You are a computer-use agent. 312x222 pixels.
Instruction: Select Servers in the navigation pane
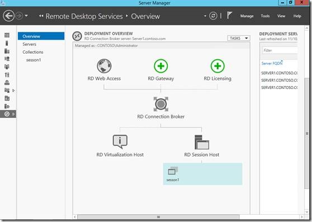point(29,44)
